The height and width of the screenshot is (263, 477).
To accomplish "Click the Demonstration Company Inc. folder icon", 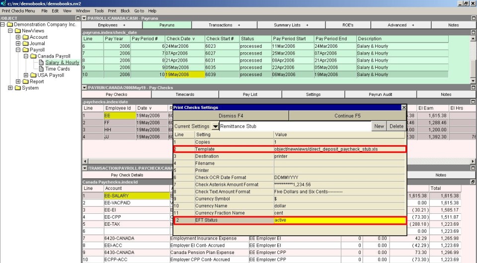I will 10,24.
